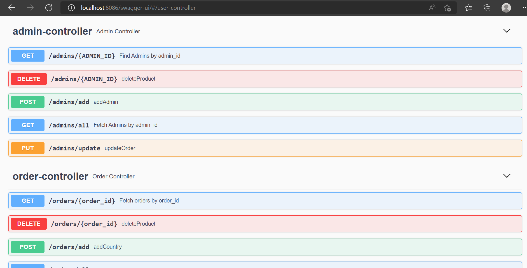View site information icon in address bar
The image size is (527, 268).
coord(71,8)
